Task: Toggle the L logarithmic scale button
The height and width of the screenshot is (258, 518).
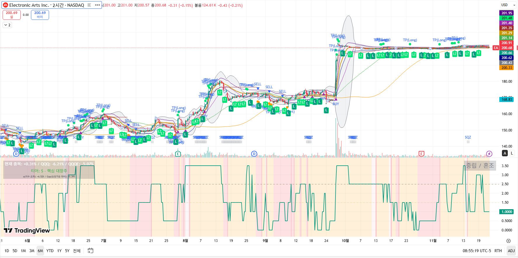Action: tap(512, 153)
